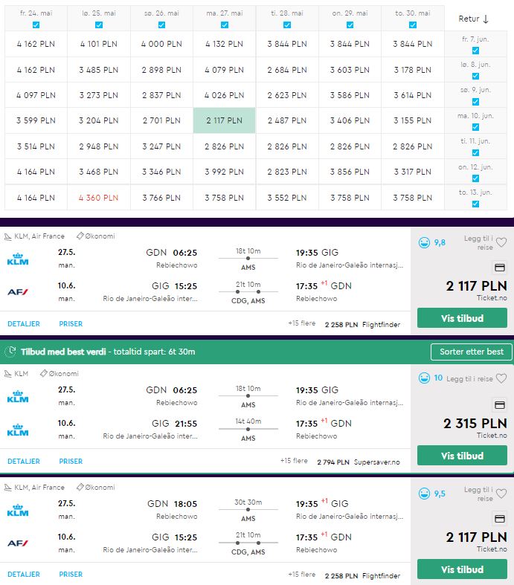Open DETALJER on the last flight offer
Screen dimensions: 514x585
(24, 574)
